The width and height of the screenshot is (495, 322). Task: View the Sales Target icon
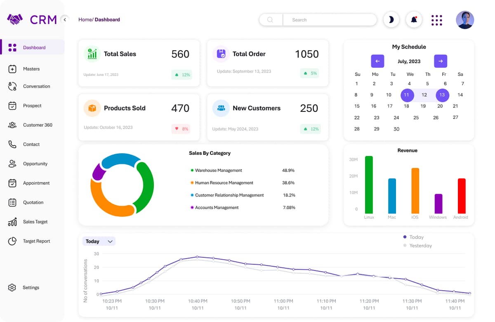click(x=12, y=222)
